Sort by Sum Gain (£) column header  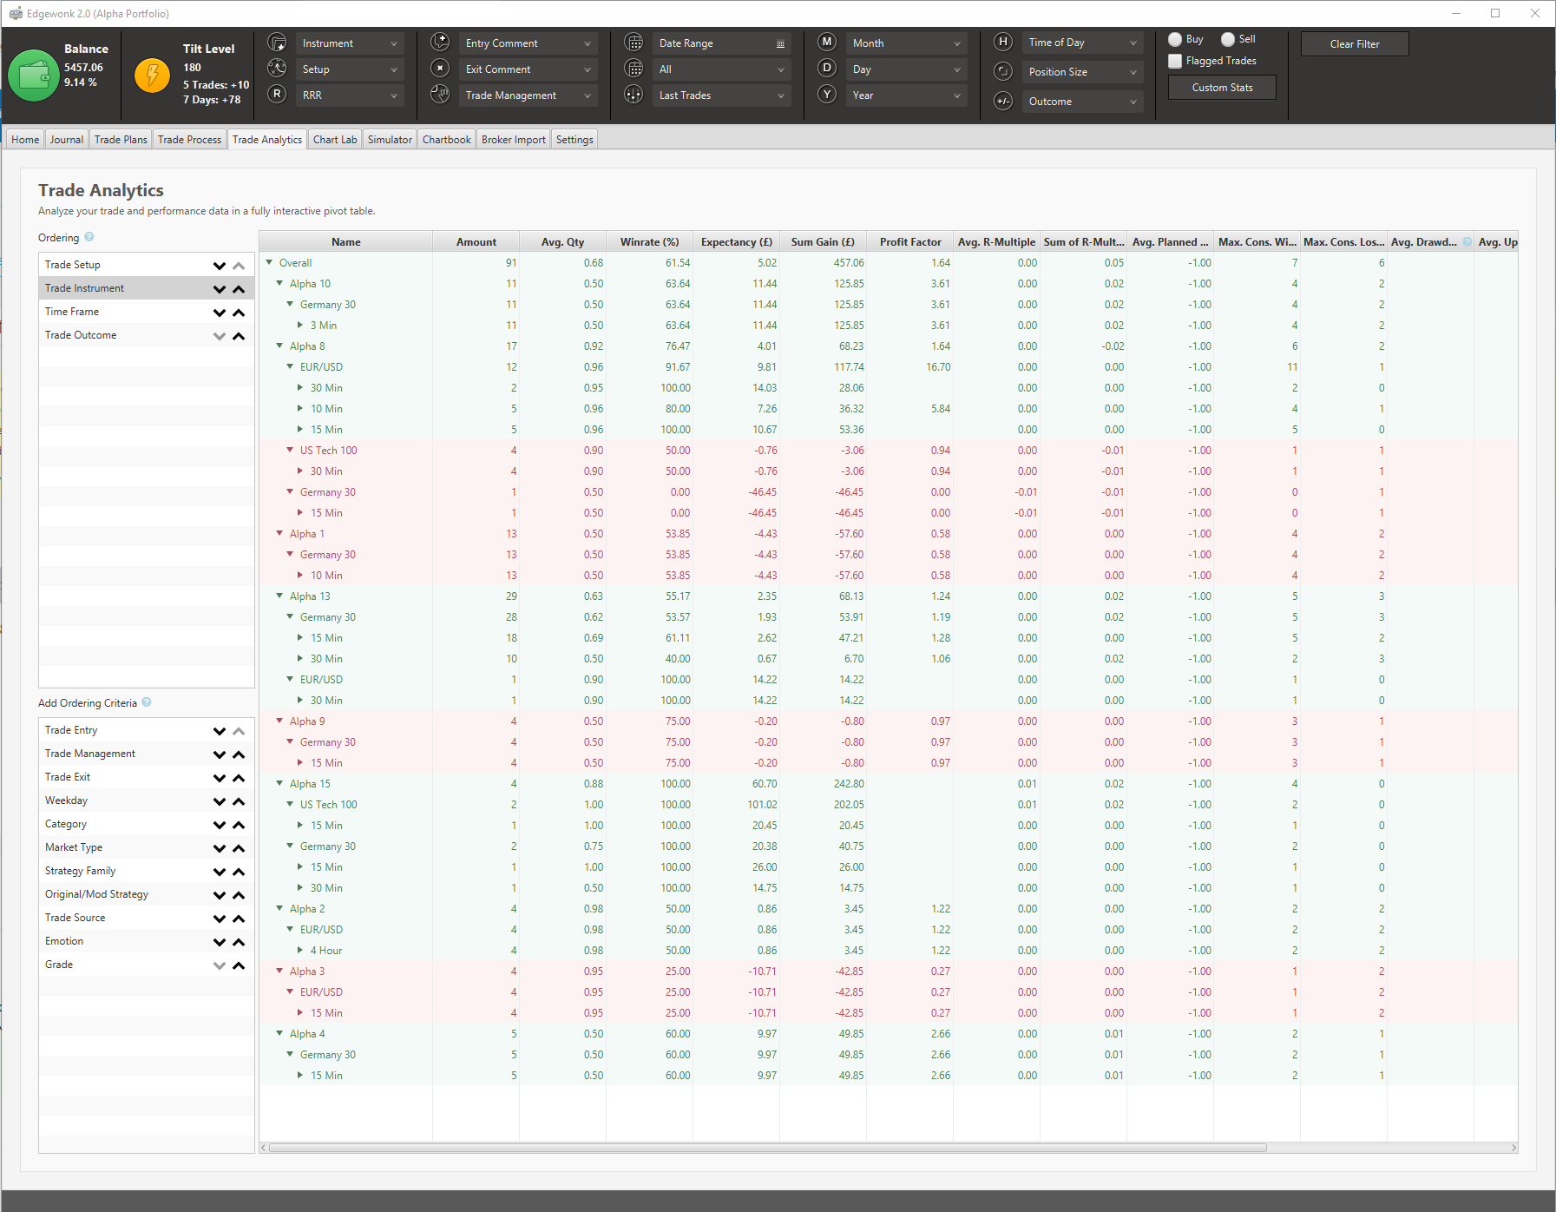[x=823, y=242]
